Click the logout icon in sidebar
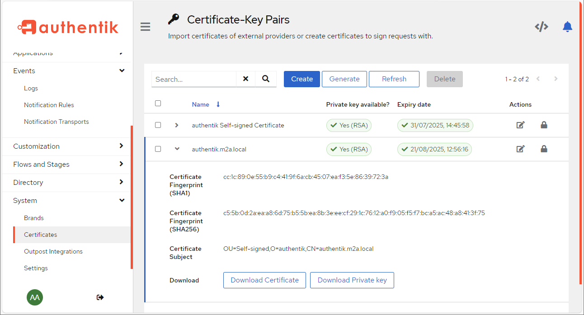 click(100, 297)
